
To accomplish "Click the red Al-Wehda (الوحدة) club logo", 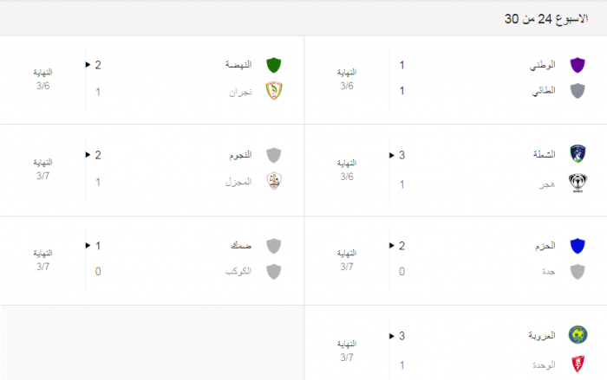I will [x=577, y=364].
